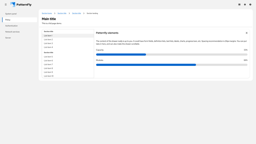This screenshot has width=256, height=144.
Task: Pick List item 8 from list
Action: point(48,68)
